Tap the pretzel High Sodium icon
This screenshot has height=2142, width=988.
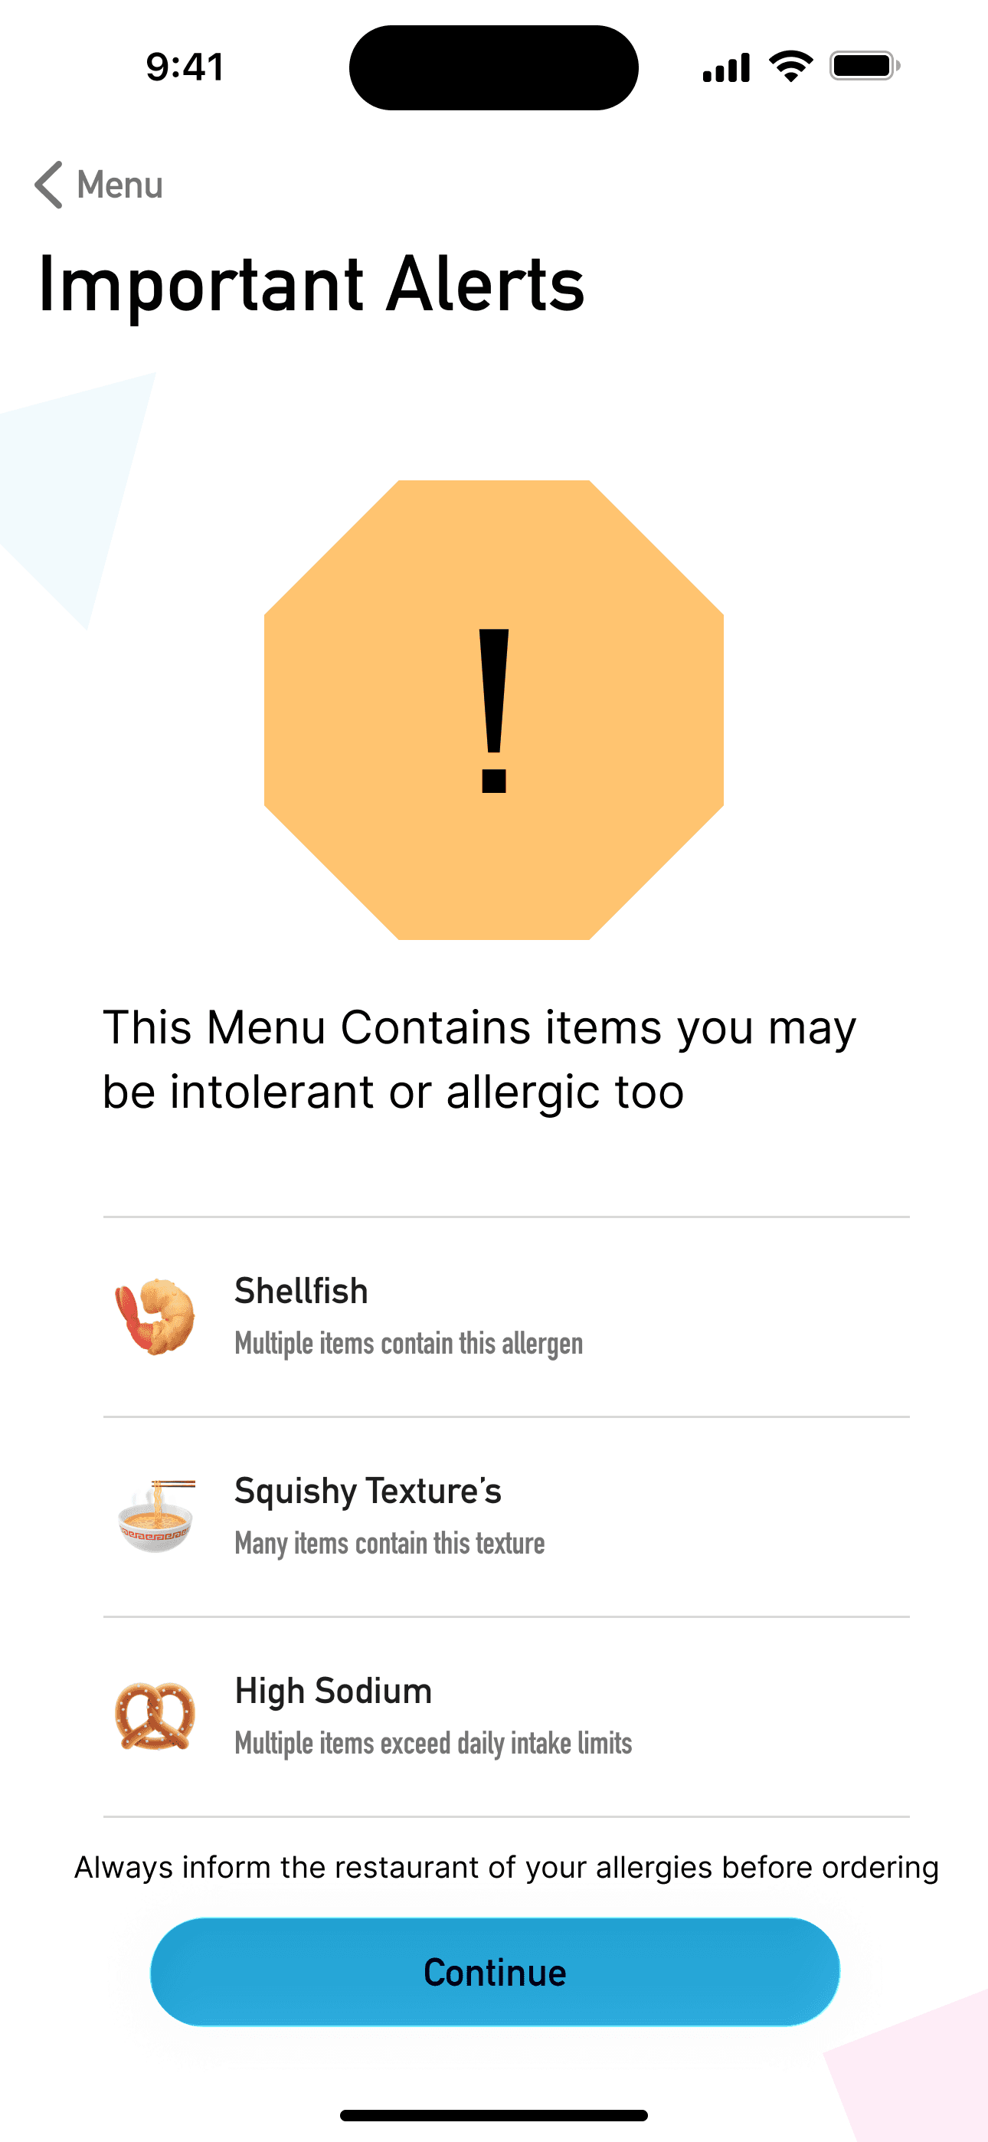pyautogui.click(x=155, y=1715)
